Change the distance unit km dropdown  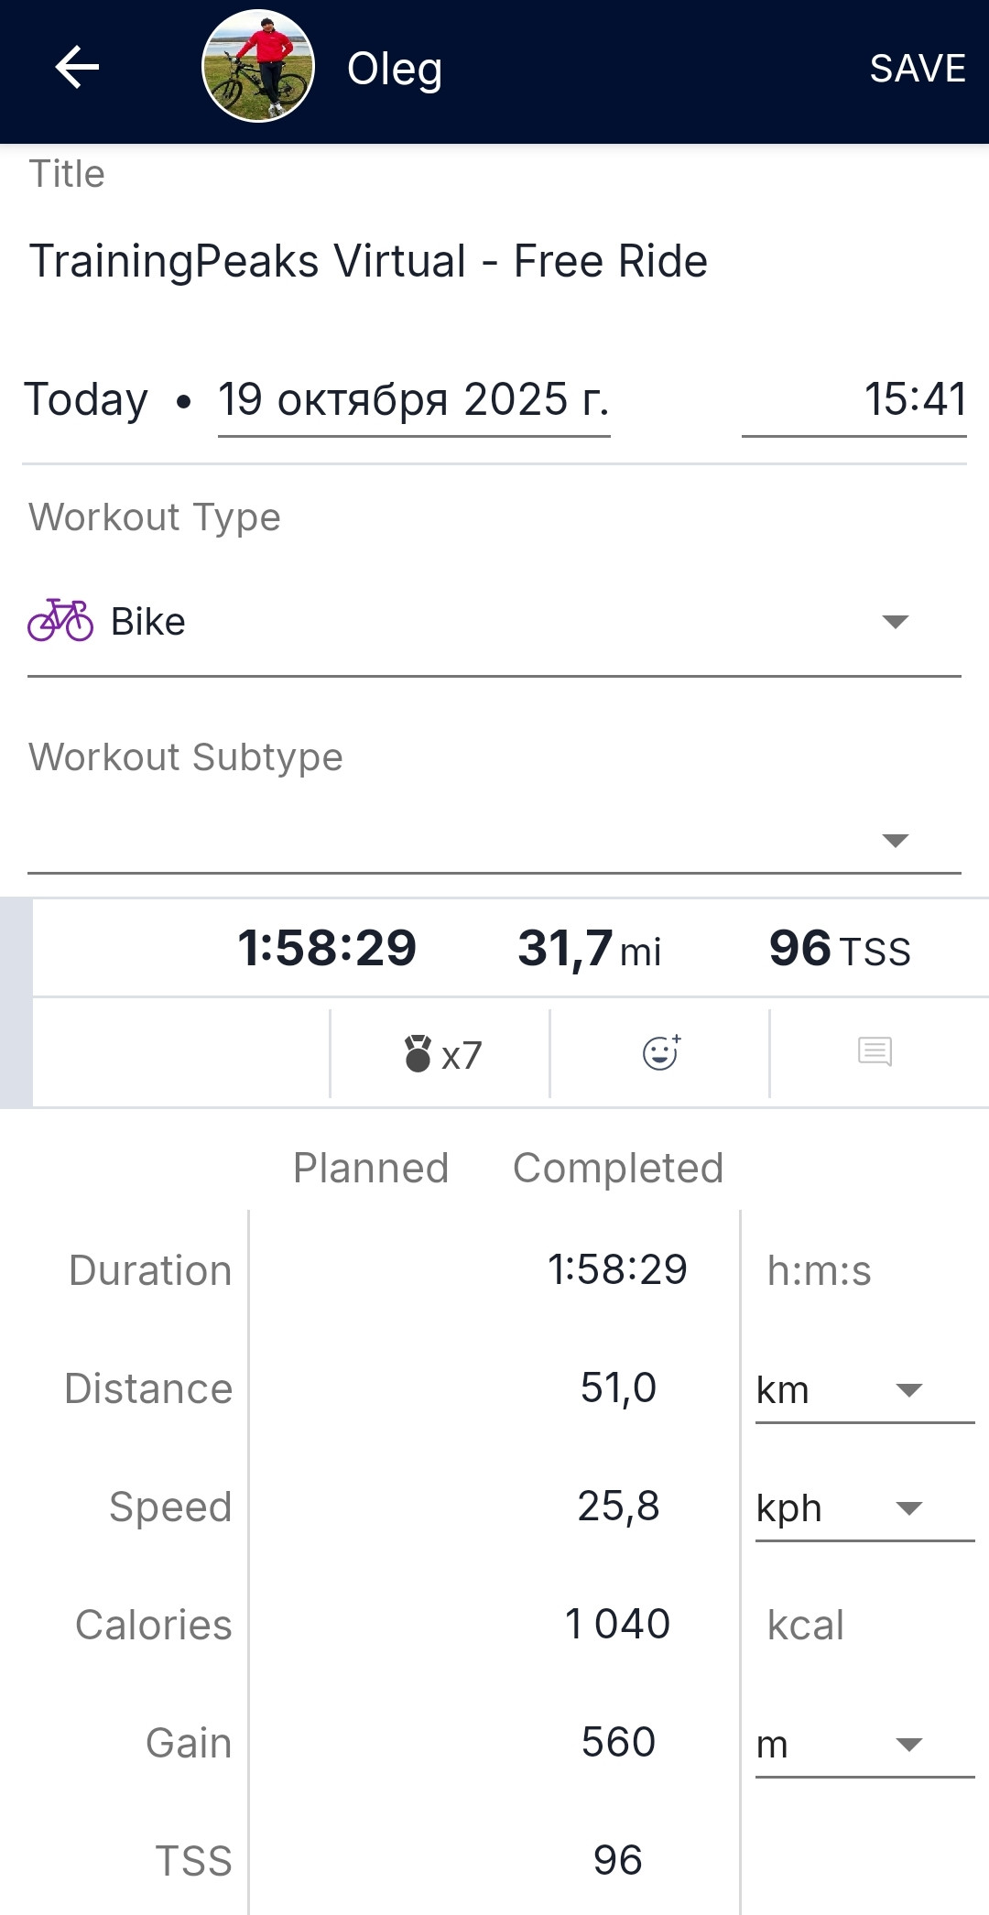click(864, 1391)
